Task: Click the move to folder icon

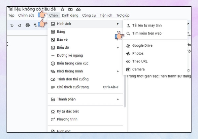Action: point(70,9)
